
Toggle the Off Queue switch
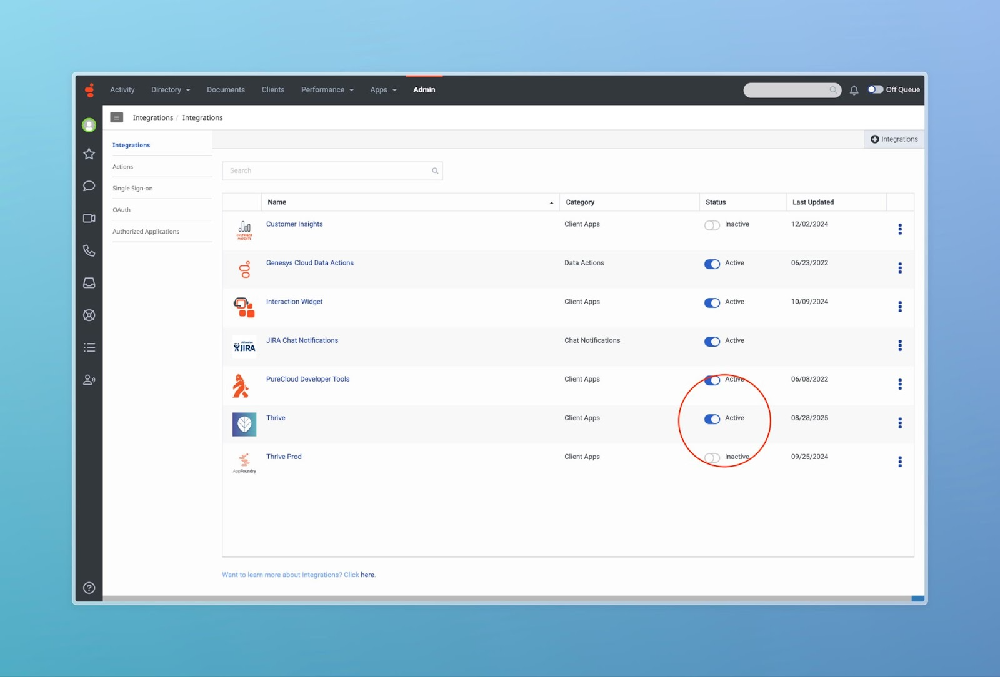(875, 89)
